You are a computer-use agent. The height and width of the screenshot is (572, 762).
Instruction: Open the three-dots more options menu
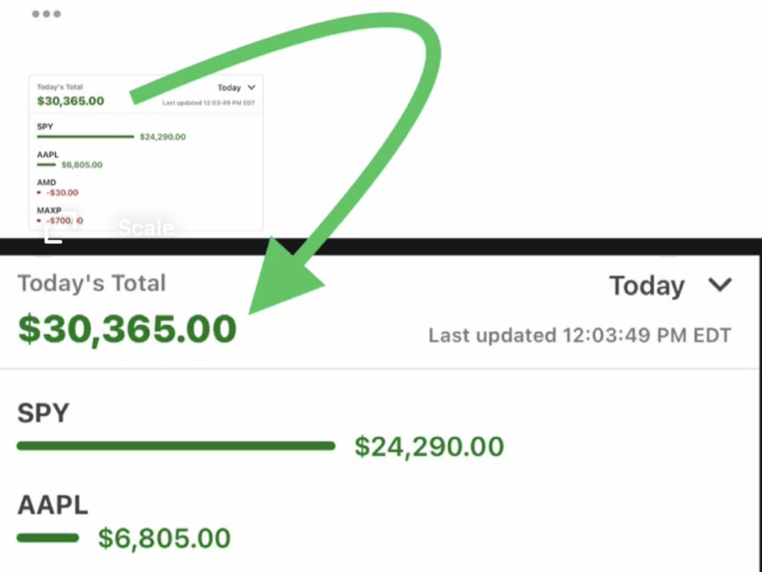[x=46, y=14]
